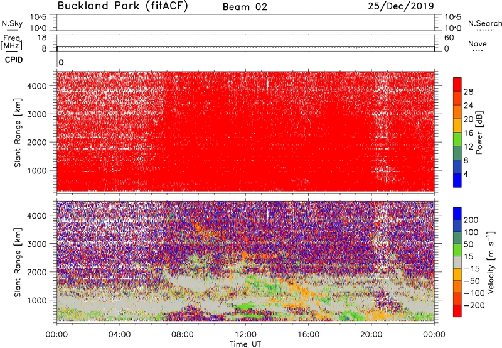This screenshot has width=502, height=348.
Task: Click the '20:00' time tick label
Action: pyautogui.click(x=371, y=335)
